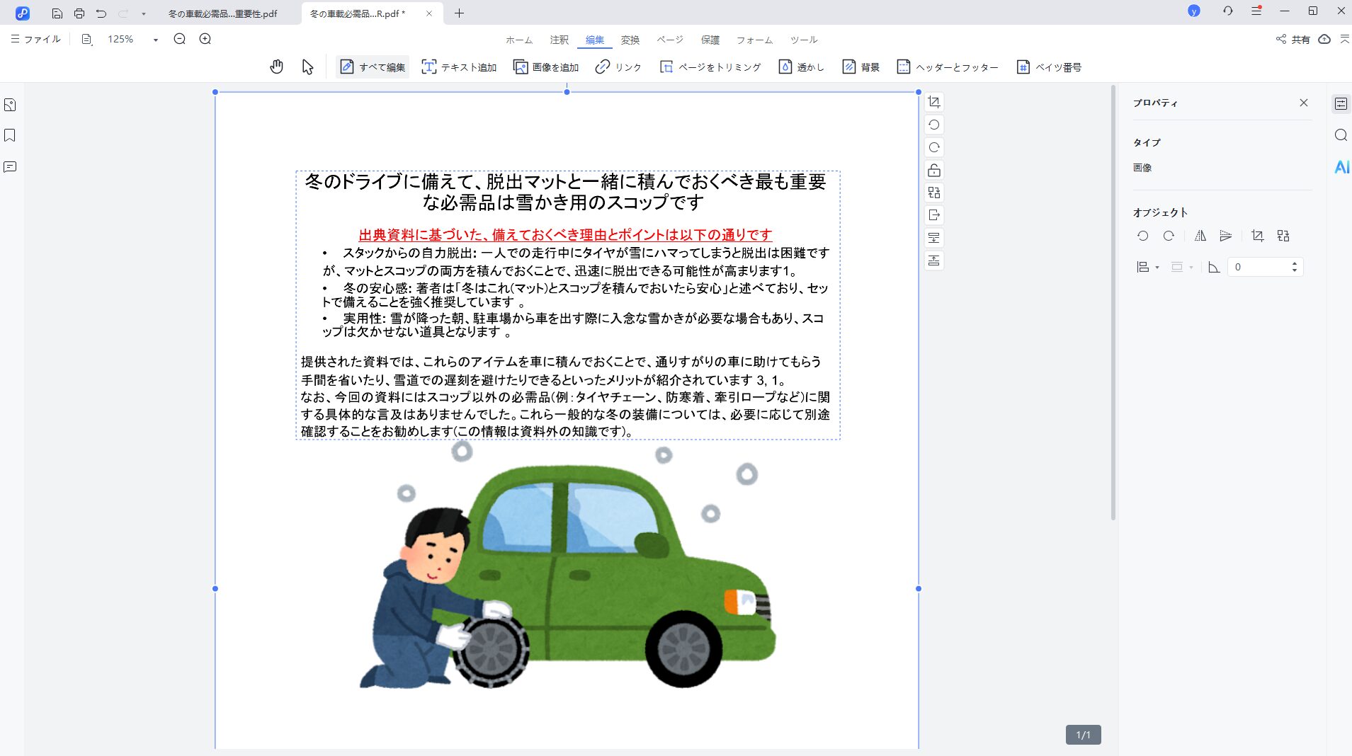This screenshot has height=756, width=1352.
Task: Open the ファイル menu
Action: point(35,39)
